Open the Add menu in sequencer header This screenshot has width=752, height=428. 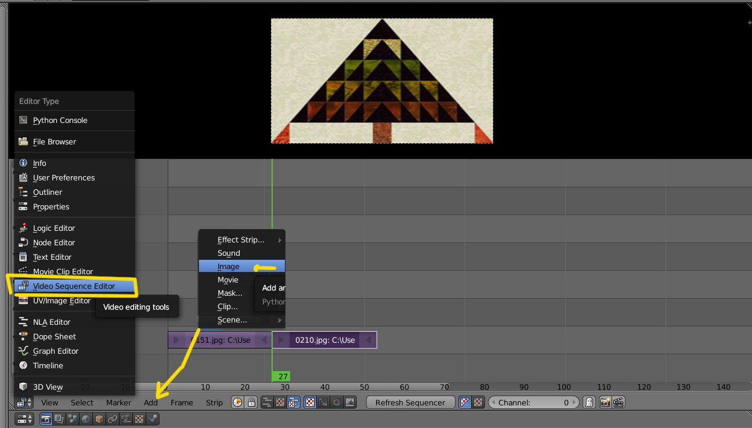tap(151, 402)
